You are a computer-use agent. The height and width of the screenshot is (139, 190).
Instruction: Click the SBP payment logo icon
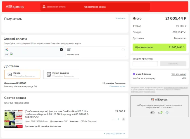(7, 49)
